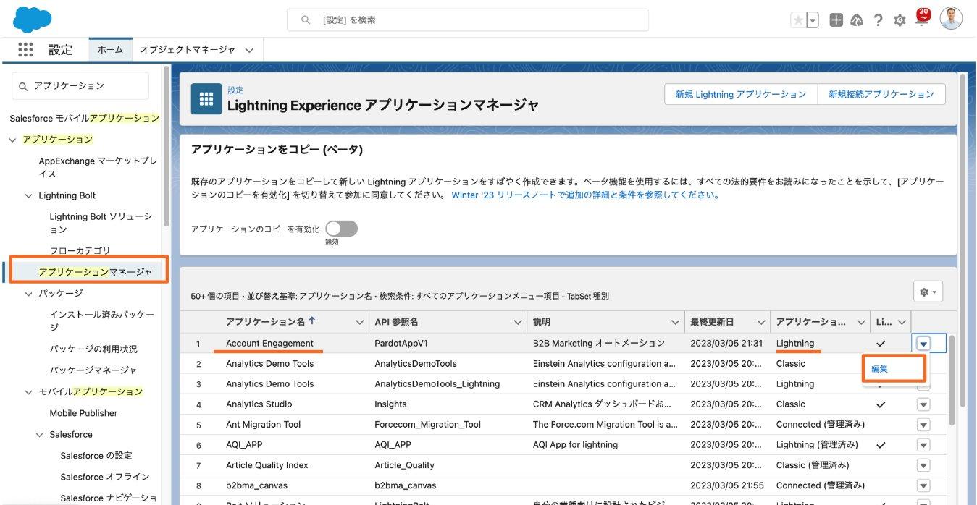Open Mobile Publisher in the sidebar
Screen dimensions: 977x505
tap(83, 413)
